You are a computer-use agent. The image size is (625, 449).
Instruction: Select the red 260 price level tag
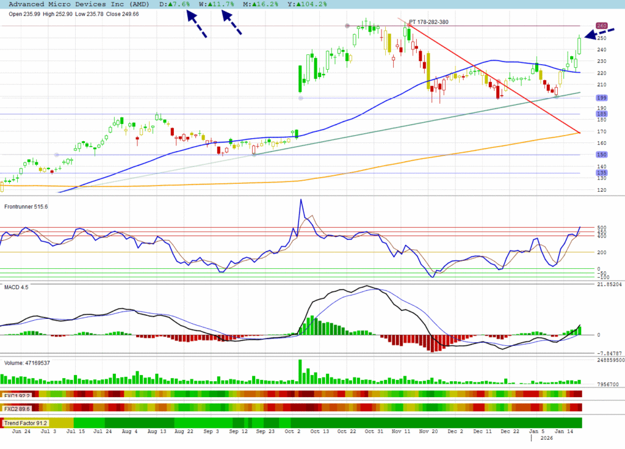[x=601, y=26]
